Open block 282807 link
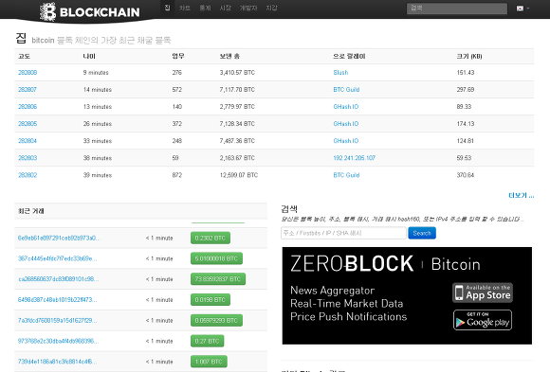 pyautogui.click(x=27, y=90)
